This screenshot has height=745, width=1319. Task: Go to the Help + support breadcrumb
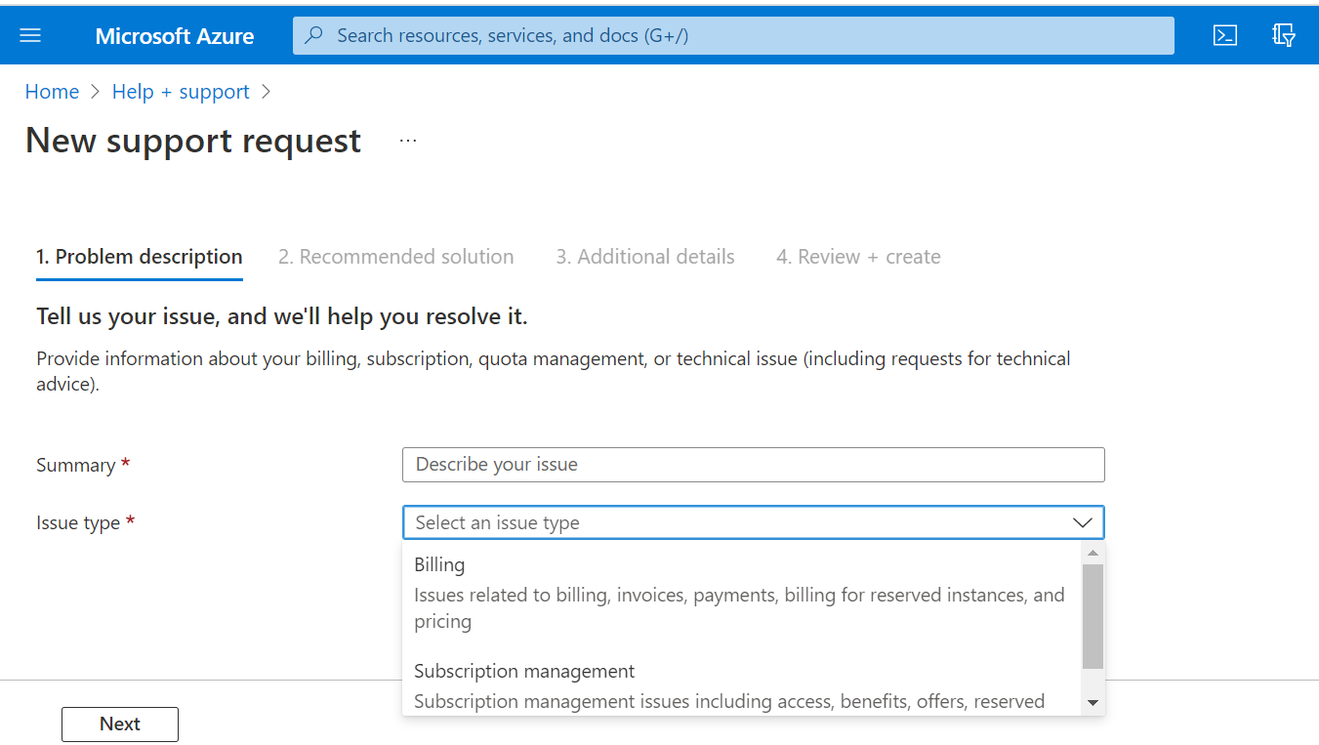pyautogui.click(x=181, y=92)
